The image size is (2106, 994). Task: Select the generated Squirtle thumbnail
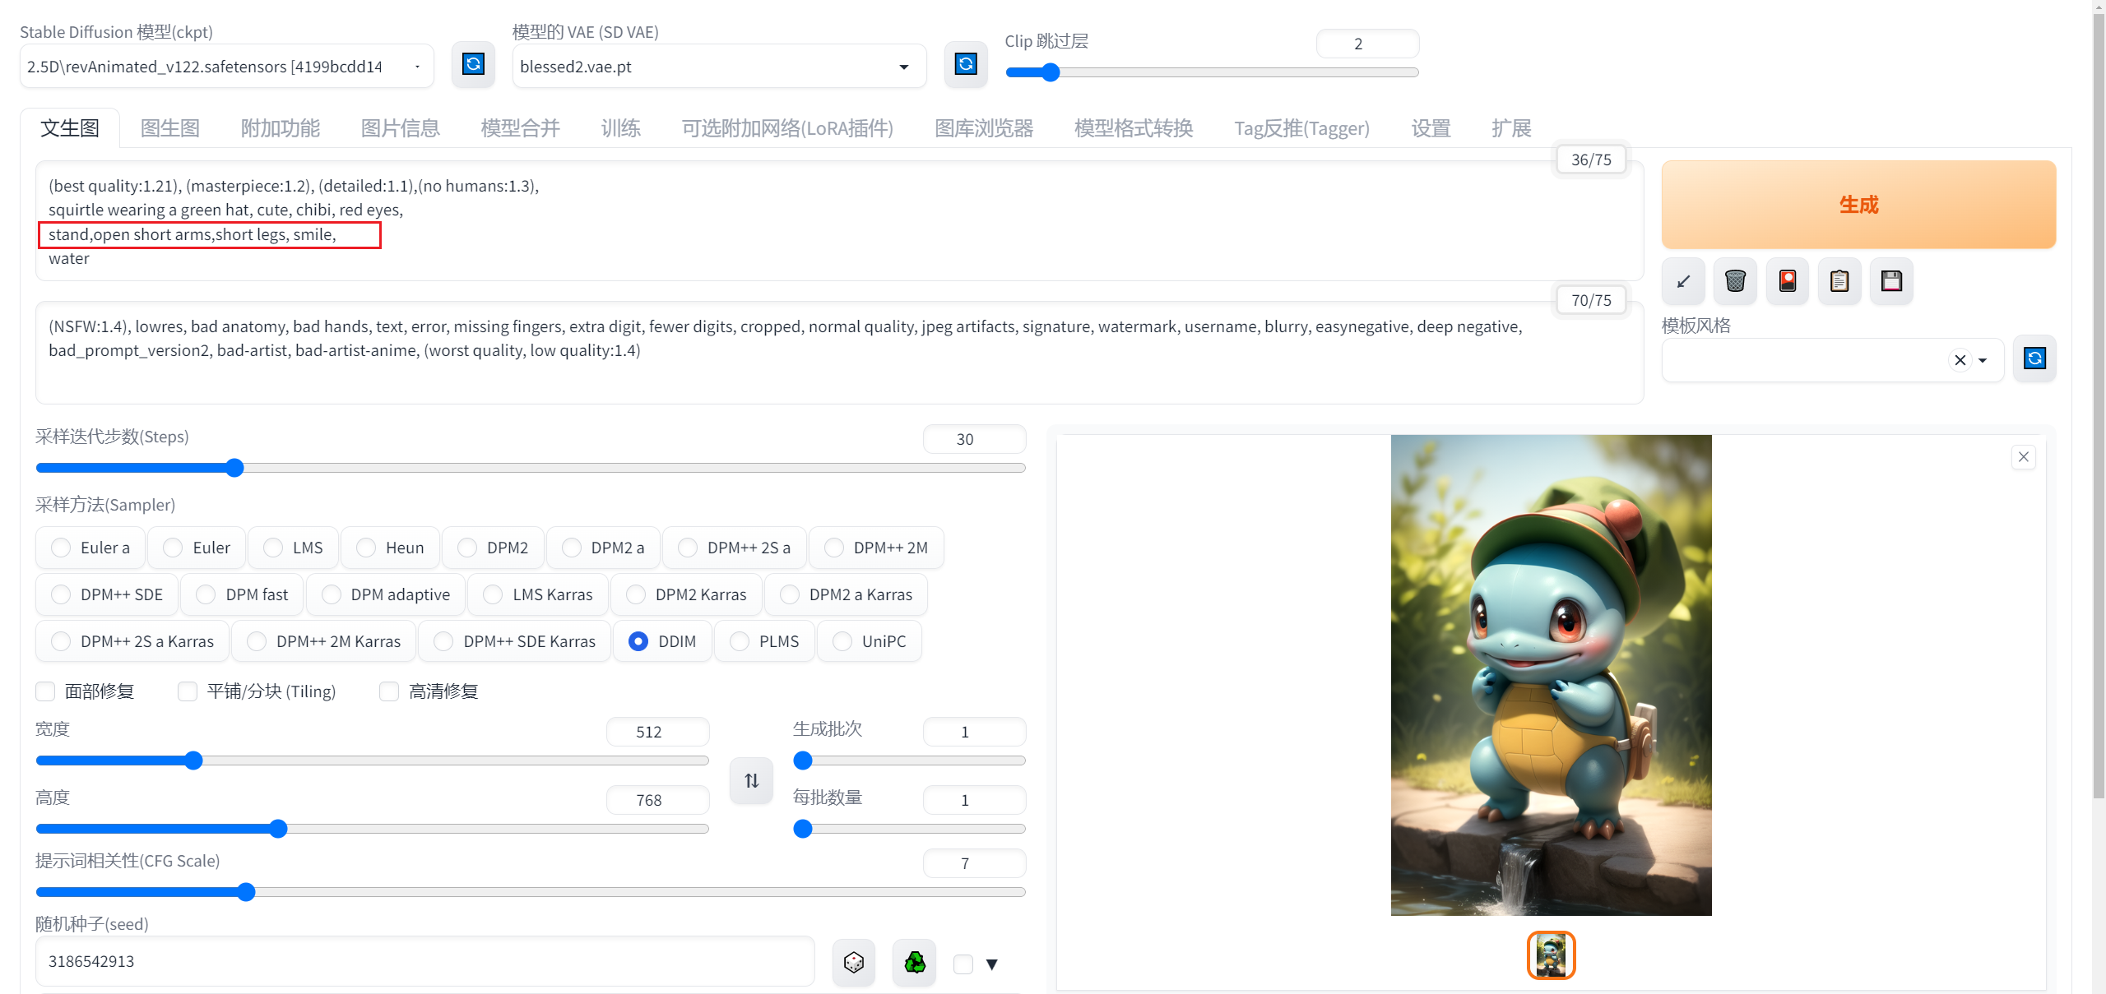[1551, 955]
